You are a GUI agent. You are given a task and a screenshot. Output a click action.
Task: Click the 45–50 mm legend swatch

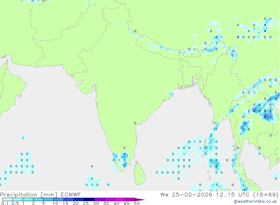tap(130, 199)
